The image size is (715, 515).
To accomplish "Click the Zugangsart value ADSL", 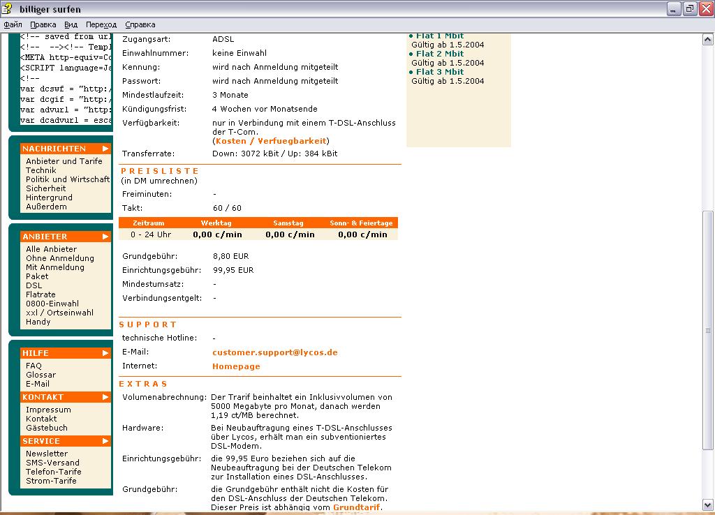I will [223, 40].
